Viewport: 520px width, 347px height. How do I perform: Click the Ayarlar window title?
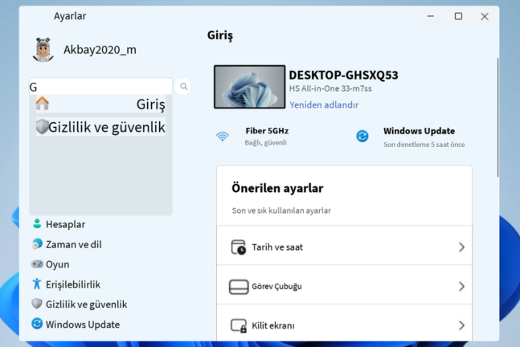coord(70,16)
